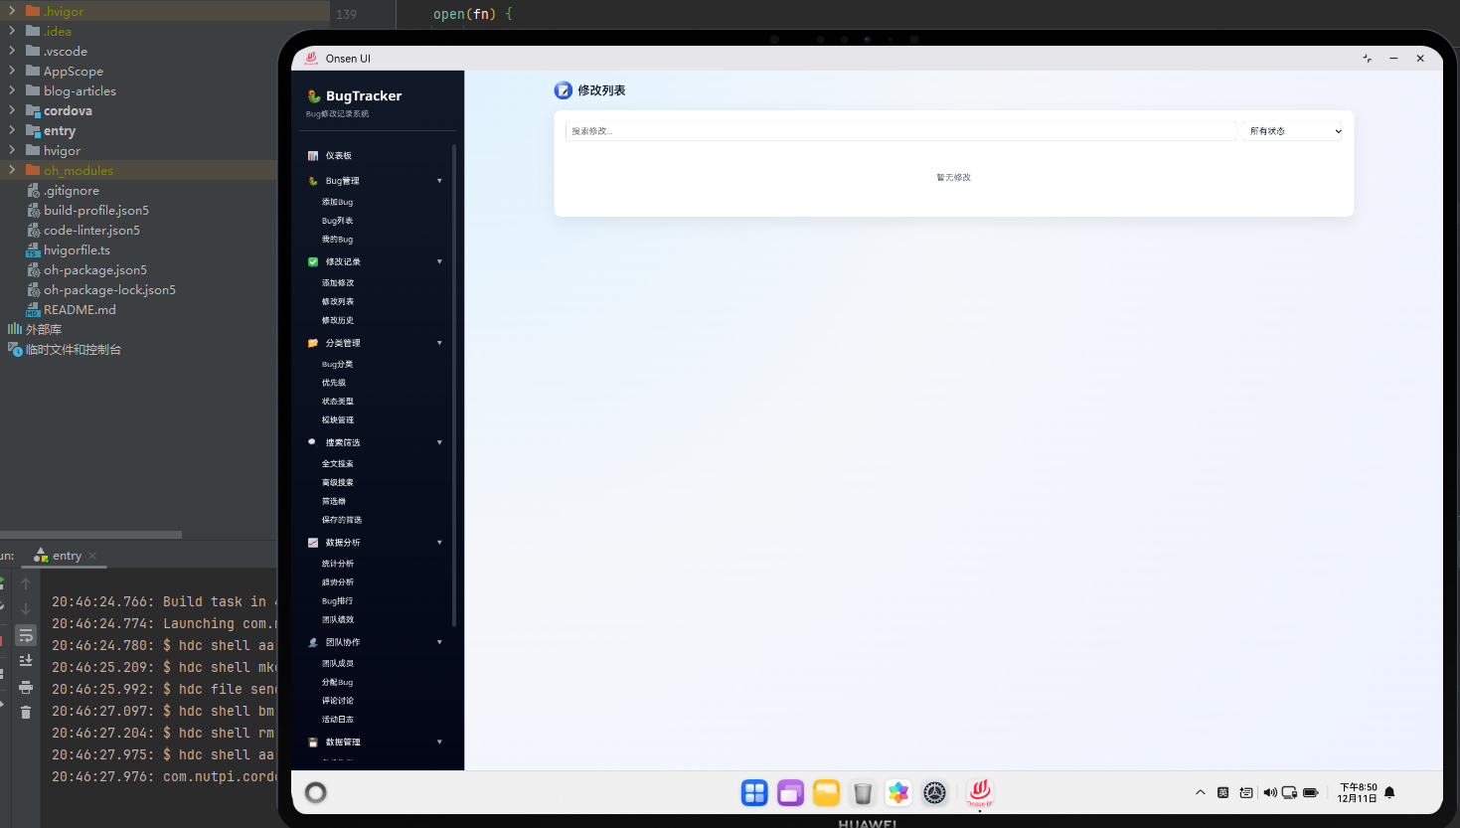1460x828 pixels.
Task: Open the purple window app in dock
Action: coord(790,792)
